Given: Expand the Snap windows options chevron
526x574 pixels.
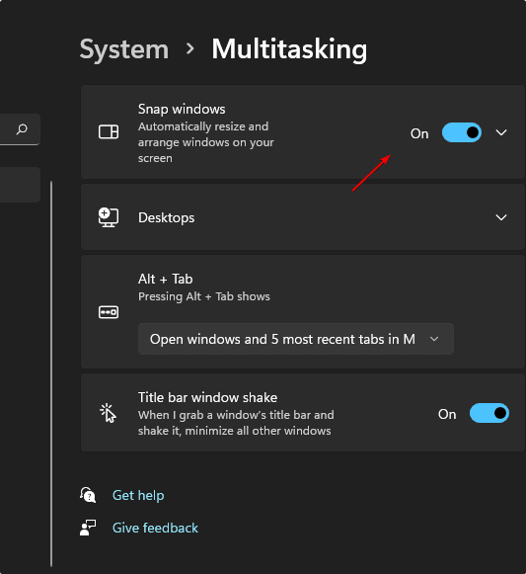Looking at the screenshot, I should [501, 132].
